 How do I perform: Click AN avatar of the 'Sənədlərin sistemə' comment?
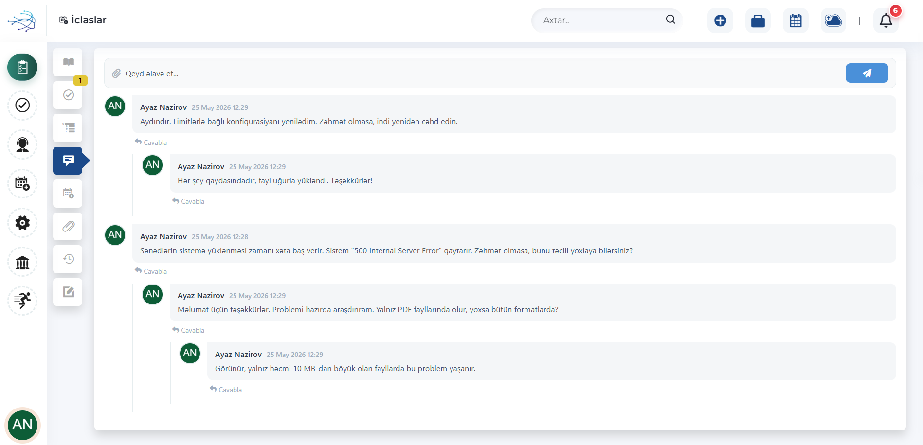(x=115, y=235)
